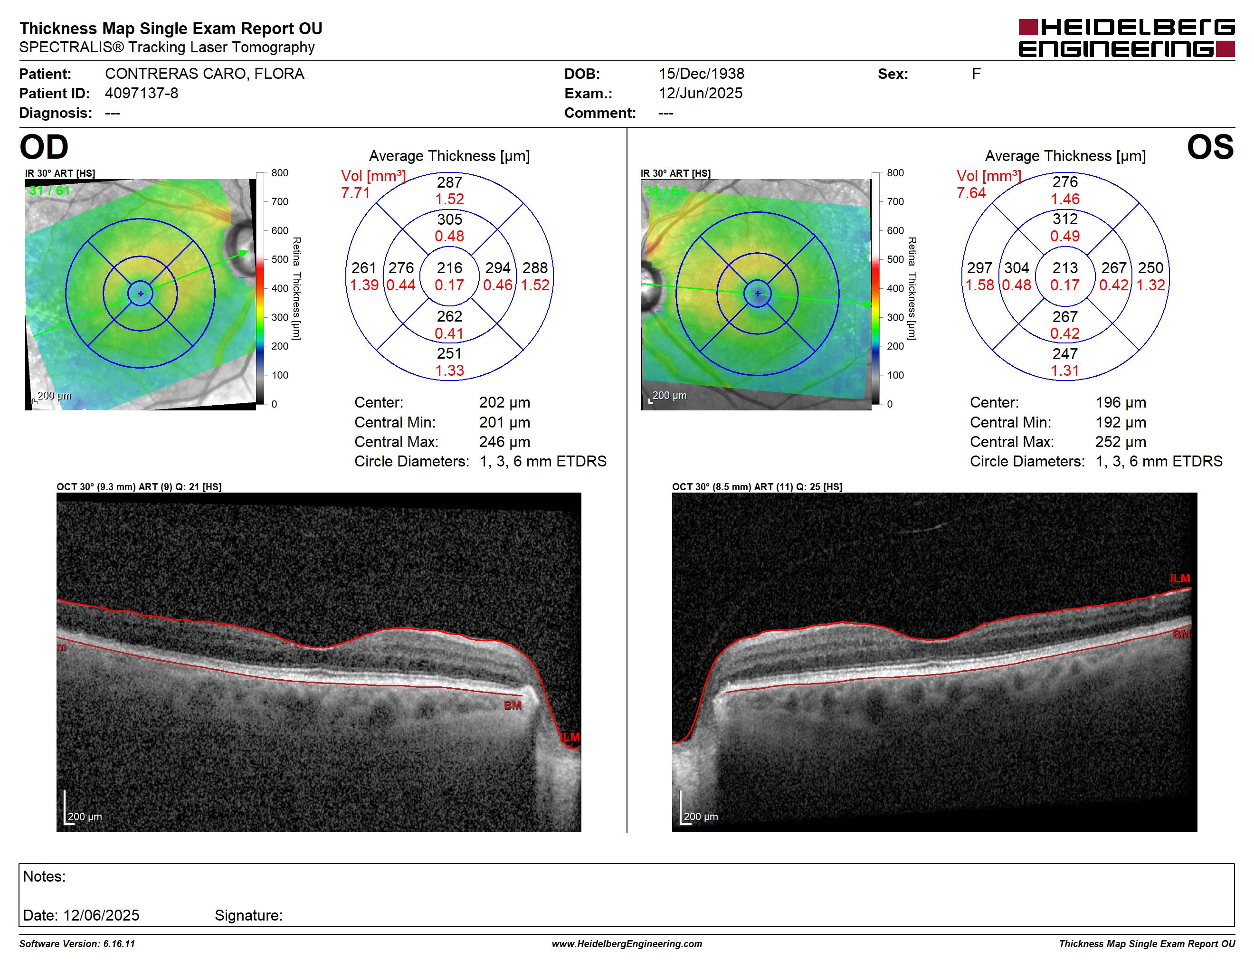This screenshot has height=969, width=1254.
Task: Click OD inner nasal thickness 294
Action: 498,267
